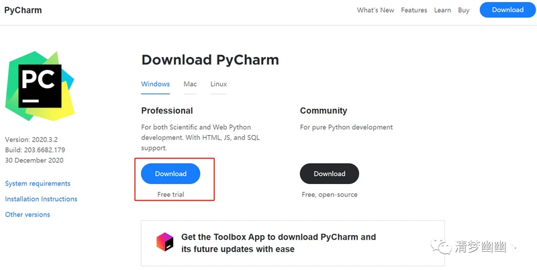Download PyCharm Community edition
The image size is (537, 270).
329,173
